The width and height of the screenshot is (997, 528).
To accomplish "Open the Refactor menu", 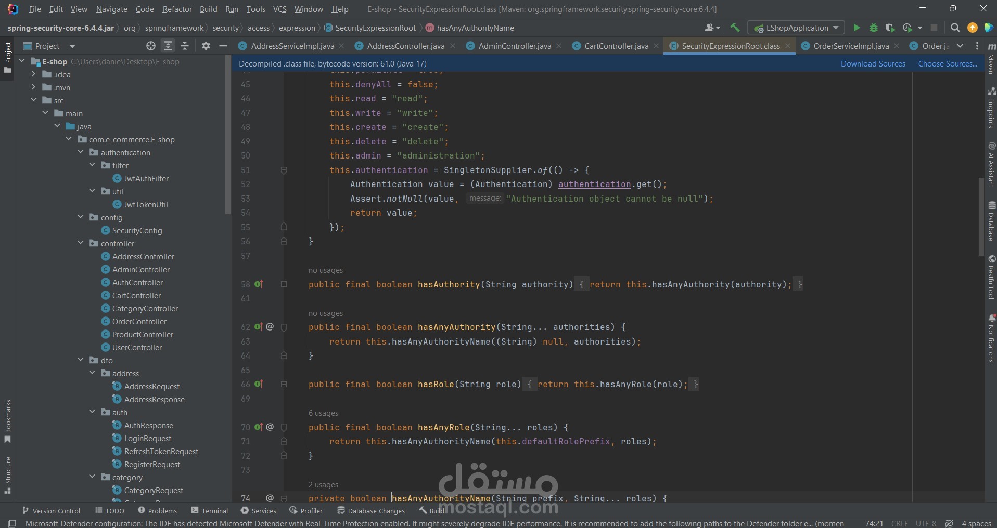I will 177,9.
